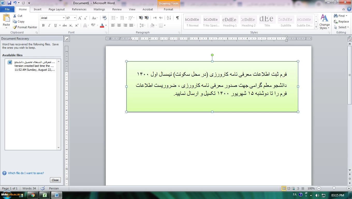Select the recovered file in Available files
Image resolution: width=352 pixels, height=199 pixels.
tap(32, 66)
